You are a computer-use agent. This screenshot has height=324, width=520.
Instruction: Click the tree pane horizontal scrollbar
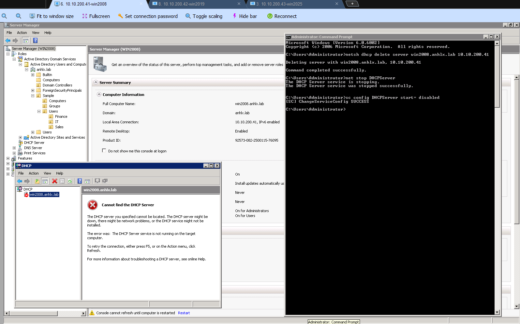46,313
